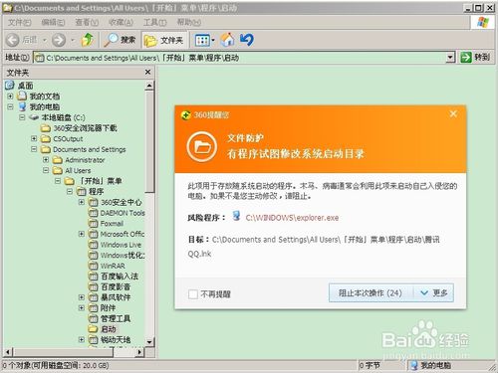498x373 pixels.
Task: Open the Views icon in toolbar
Action: (202, 40)
